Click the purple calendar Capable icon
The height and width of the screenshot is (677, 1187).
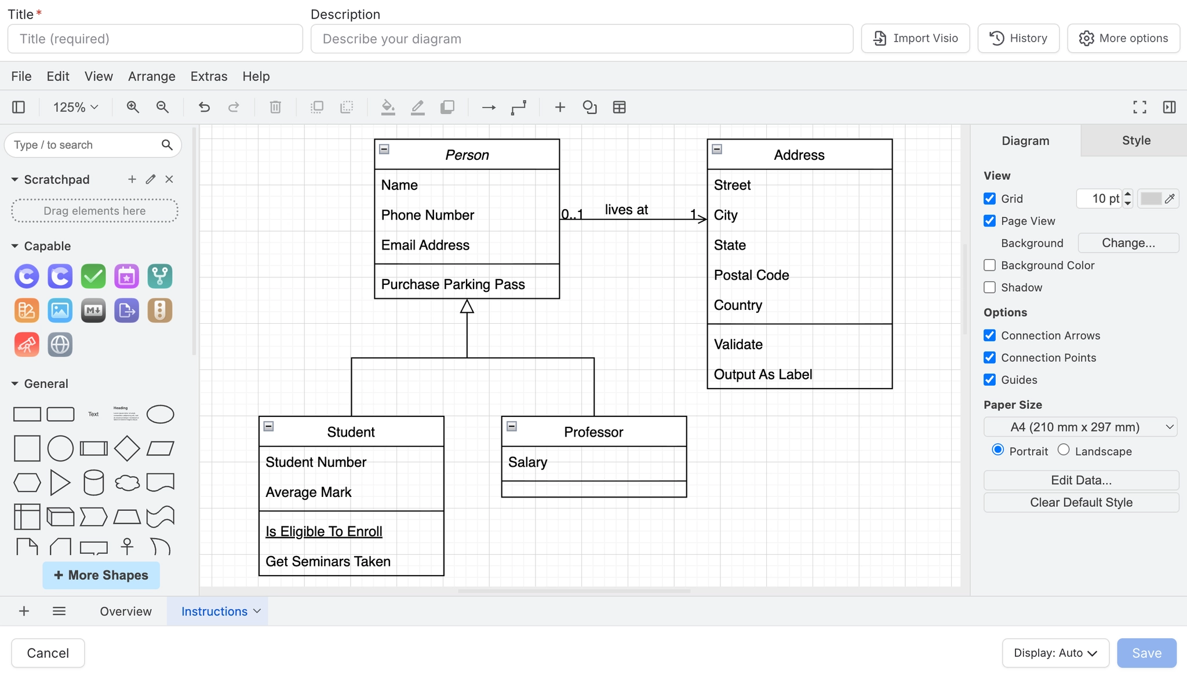(x=126, y=276)
